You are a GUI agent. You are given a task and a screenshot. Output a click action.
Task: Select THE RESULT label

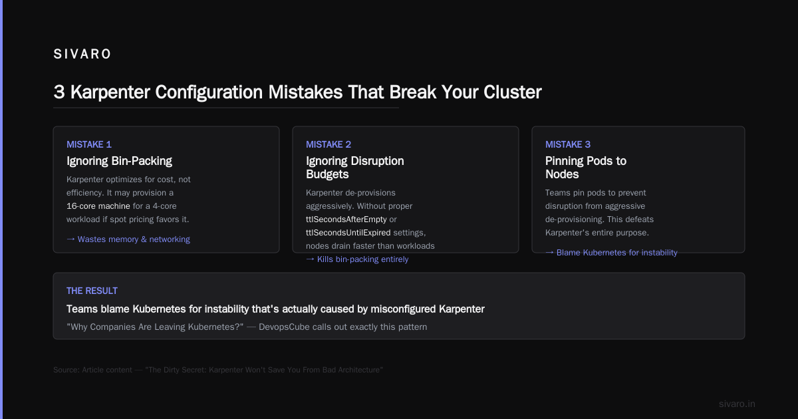pyautogui.click(x=92, y=291)
